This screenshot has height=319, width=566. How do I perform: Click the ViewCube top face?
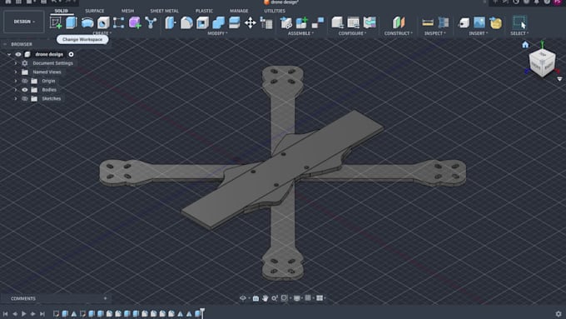point(543,54)
